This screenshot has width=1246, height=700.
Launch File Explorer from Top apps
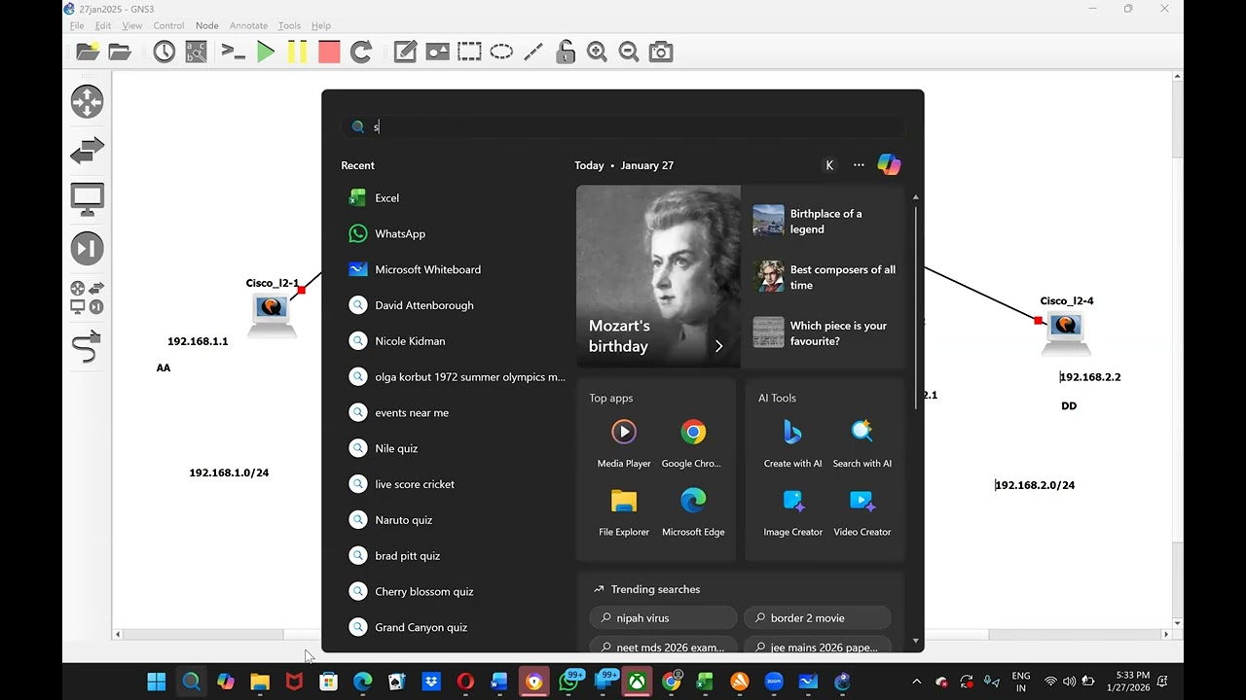(x=624, y=511)
